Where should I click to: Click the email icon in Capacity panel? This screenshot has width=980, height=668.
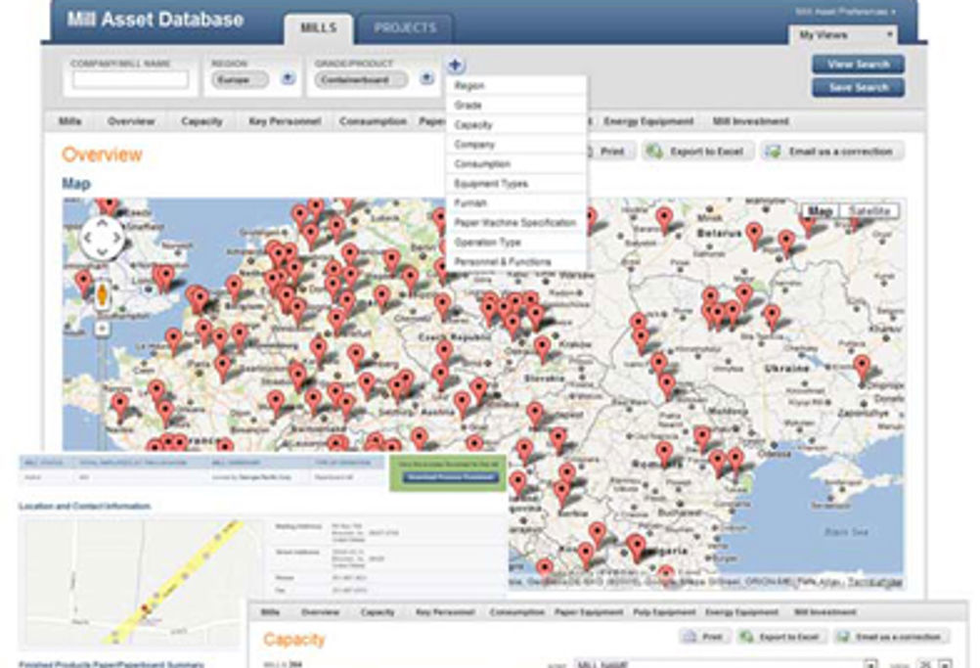(x=843, y=637)
